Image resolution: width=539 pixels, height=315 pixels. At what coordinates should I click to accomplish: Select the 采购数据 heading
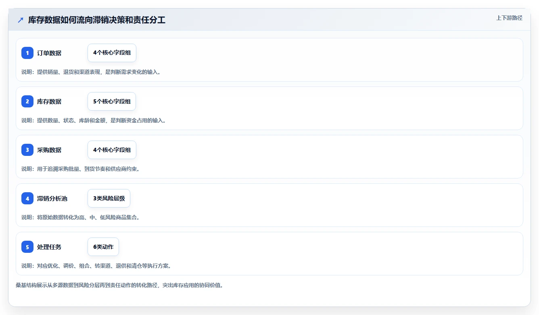(x=49, y=150)
